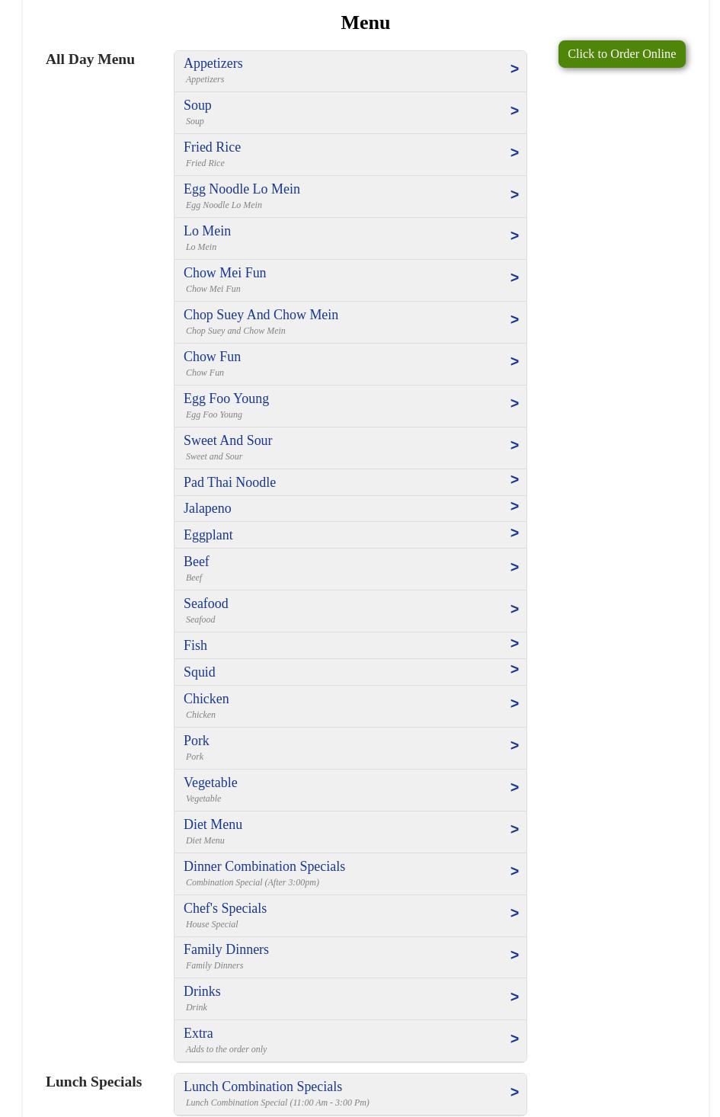720x1117 pixels.
Task: Open the Jalapeno menu category
Action: [207, 508]
